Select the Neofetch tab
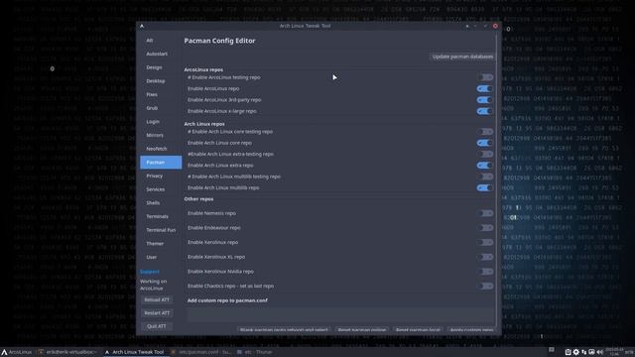The height and width of the screenshot is (357, 635). coord(161,149)
